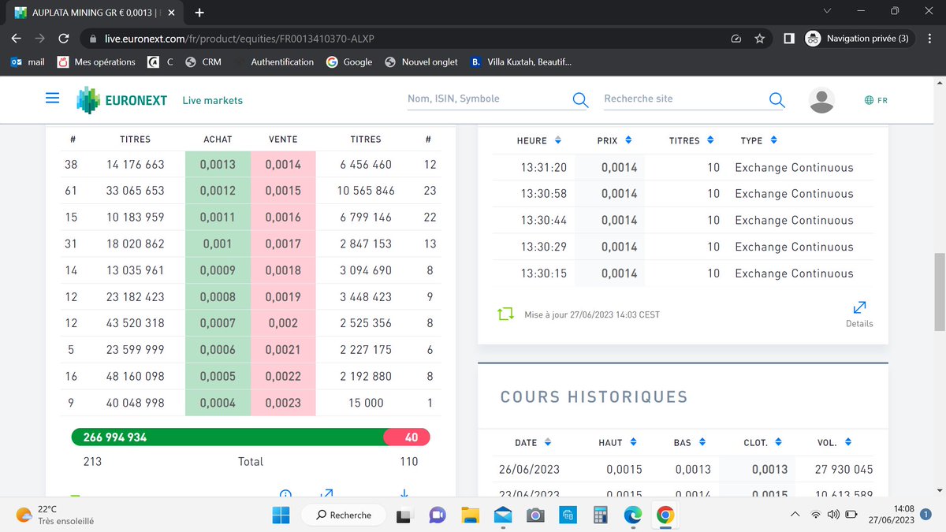Click the Chrome taskbar icon
This screenshot has width=946, height=532.
pyautogui.click(x=665, y=515)
